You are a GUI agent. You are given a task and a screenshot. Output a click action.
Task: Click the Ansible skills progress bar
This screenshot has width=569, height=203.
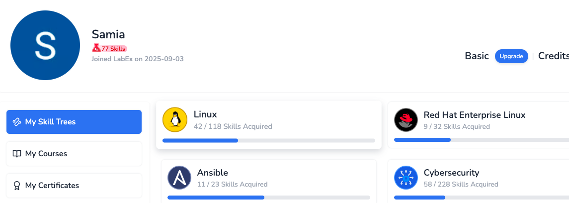pos(268,198)
